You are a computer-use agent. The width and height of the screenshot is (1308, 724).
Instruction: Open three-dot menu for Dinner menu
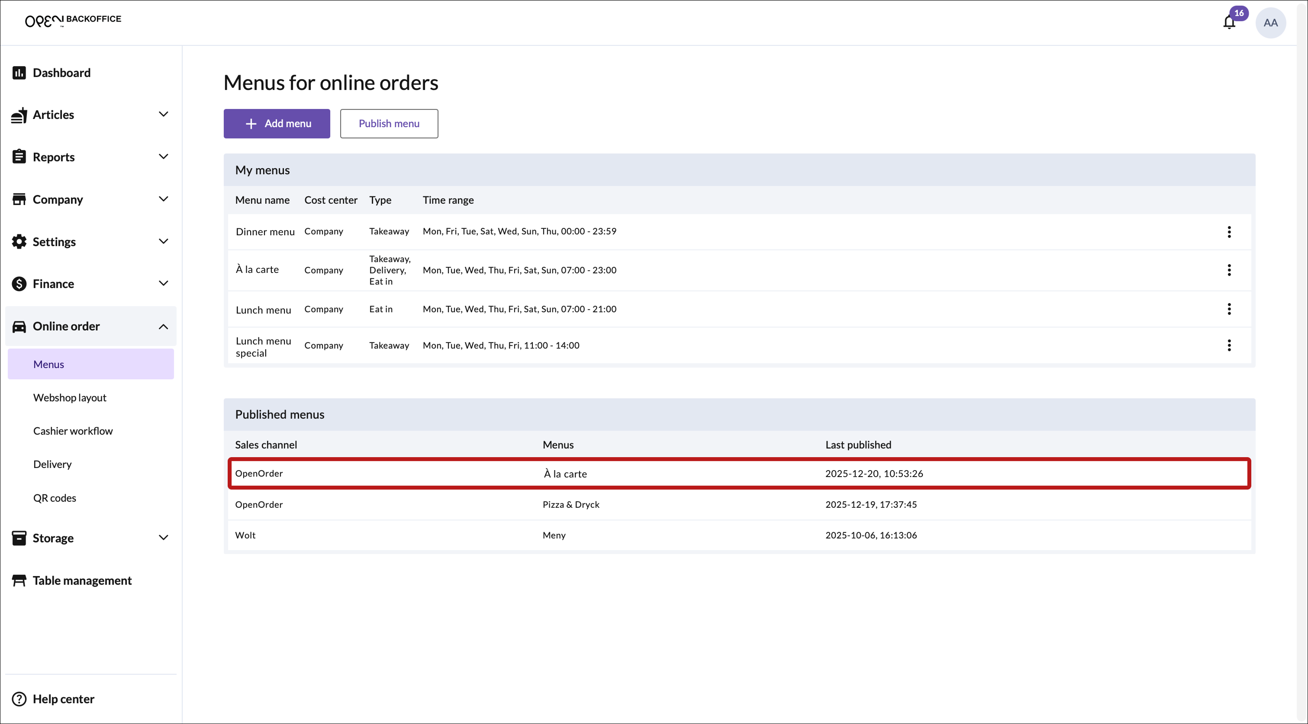coord(1229,232)
